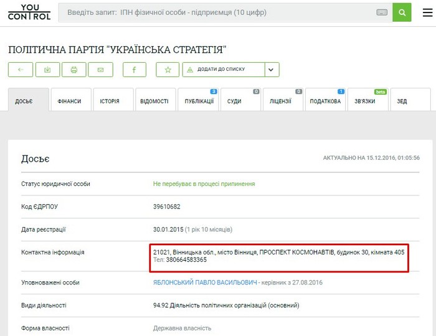
Task: Open the Історія tab
Action: pyautogui.click(x=113, y=100)
